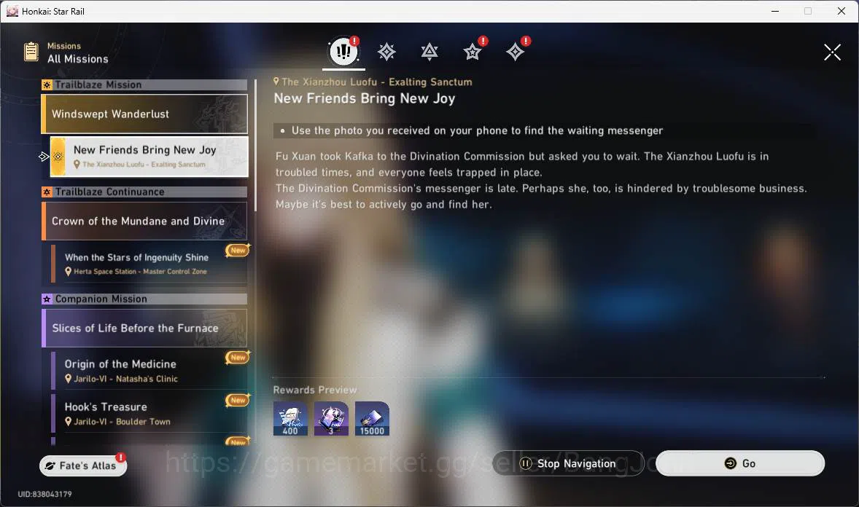Select the all missions filter icon
The image size is (859, 507).
[343, 52]
